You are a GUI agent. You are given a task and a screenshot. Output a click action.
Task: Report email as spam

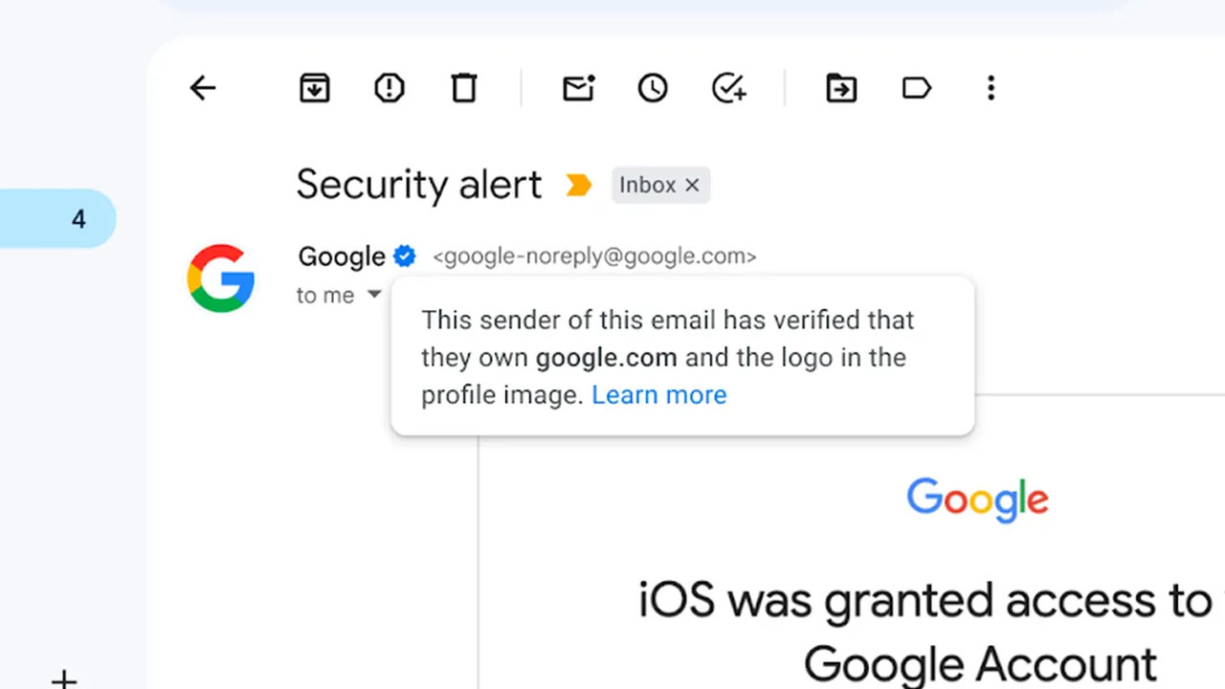click(x=390, y=89)
